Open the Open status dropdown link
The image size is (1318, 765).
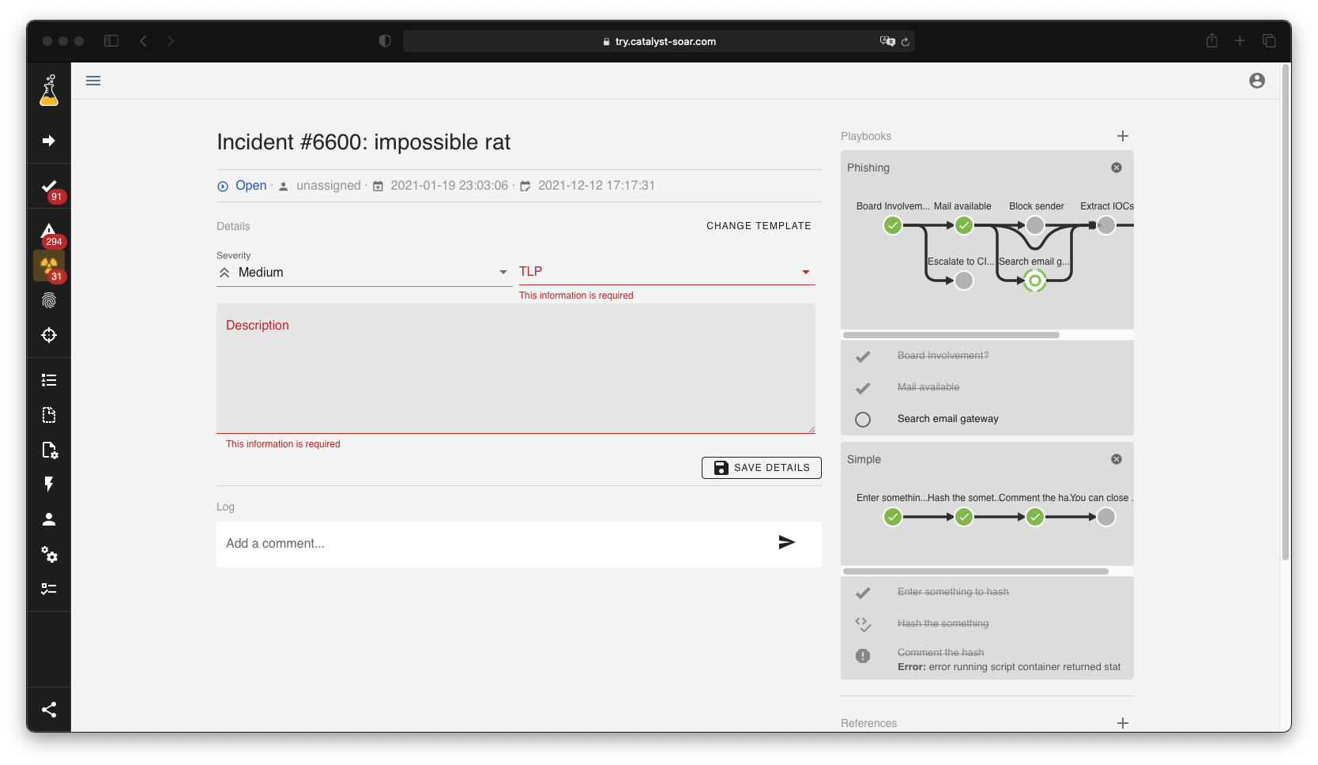click(250, 186)
